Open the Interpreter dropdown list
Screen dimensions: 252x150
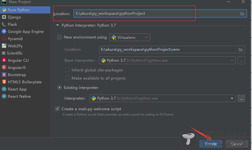tap(162, 98)
